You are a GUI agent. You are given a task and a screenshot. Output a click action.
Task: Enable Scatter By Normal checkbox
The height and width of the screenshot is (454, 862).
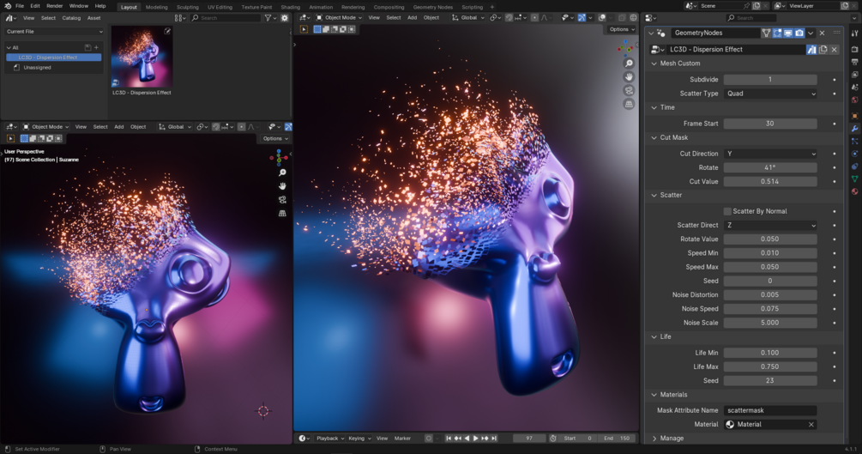point(727,211)
